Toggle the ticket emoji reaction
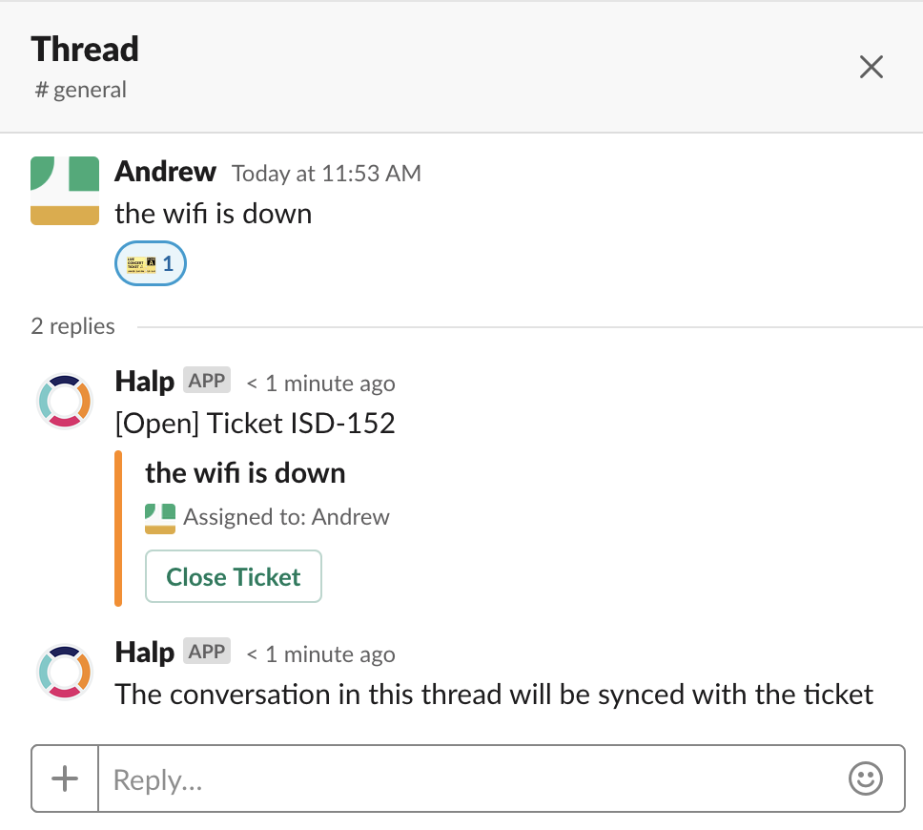The width and height of the screenshot is (923, 830). click(x=150, y=263)
